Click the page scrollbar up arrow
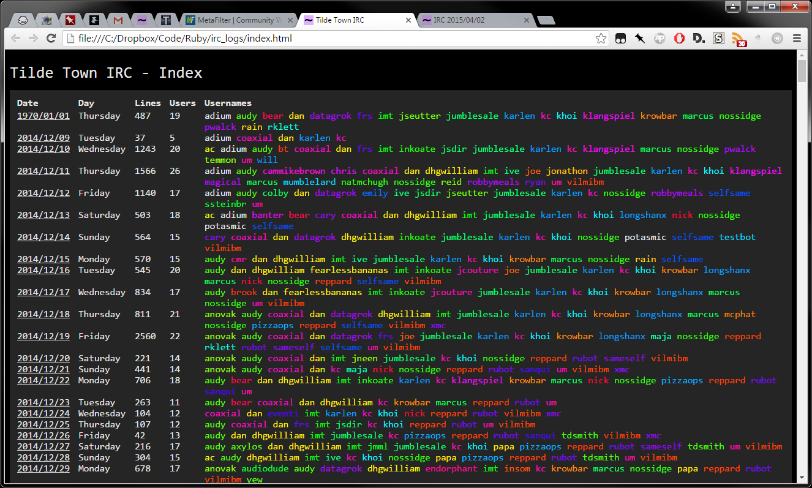This screenshot has height=488, width=812. 802,55
